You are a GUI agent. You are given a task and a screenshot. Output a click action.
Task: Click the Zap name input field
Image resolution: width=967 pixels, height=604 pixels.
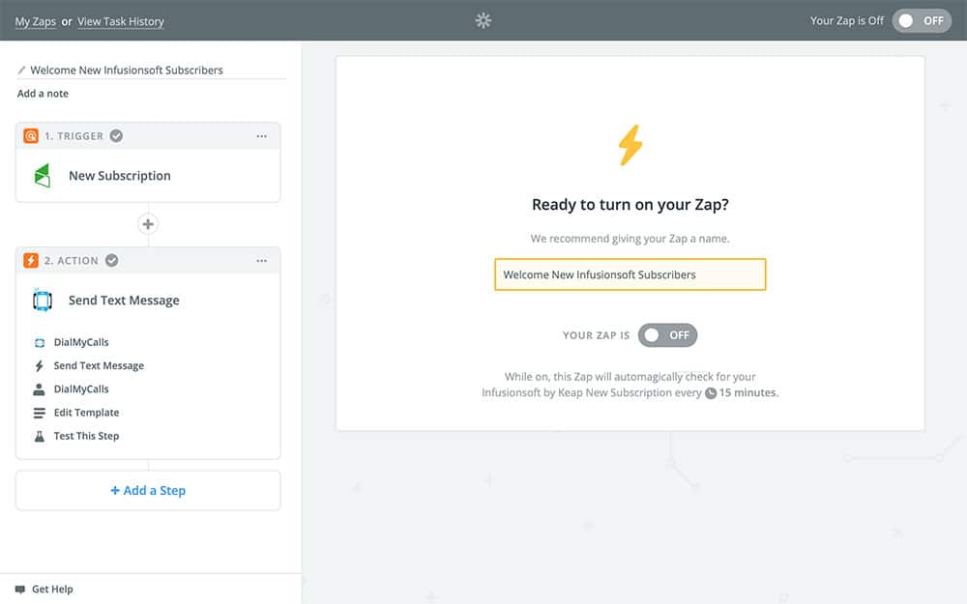[630, 274]
